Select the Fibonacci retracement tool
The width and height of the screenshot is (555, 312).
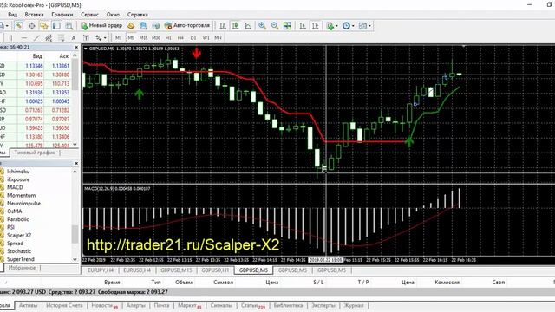click(61, 38)
